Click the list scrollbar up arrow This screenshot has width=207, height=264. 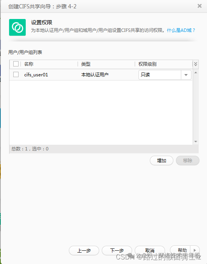(196, 73)
